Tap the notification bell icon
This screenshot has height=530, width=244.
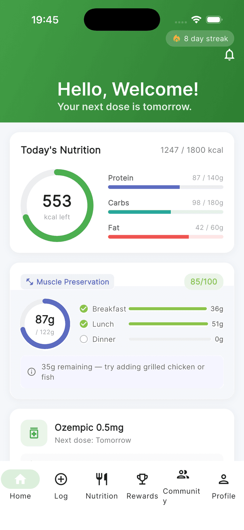229,55
